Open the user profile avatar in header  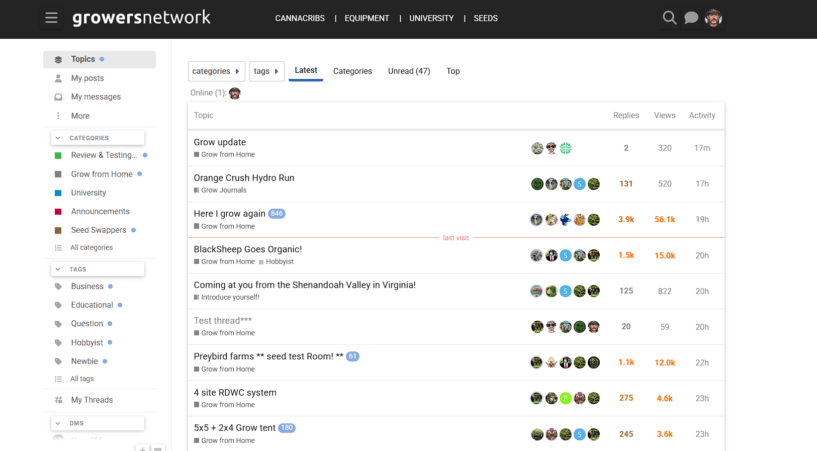[x=713, y=18]
